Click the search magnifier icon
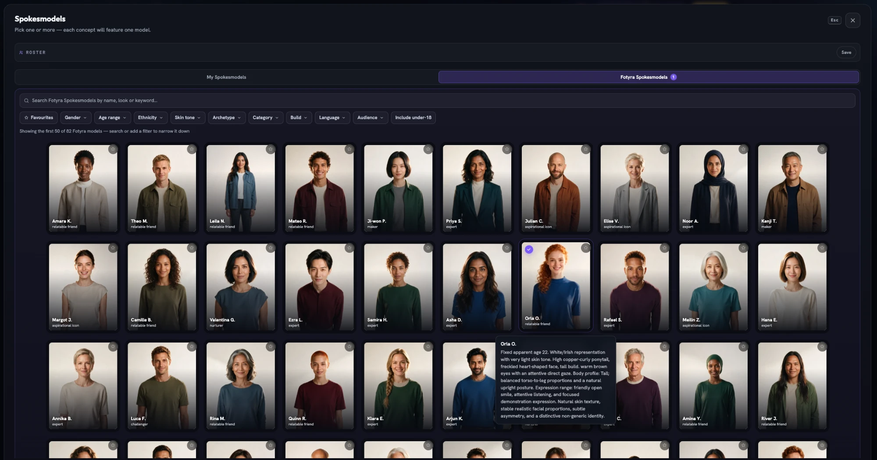 click(26, 101)
